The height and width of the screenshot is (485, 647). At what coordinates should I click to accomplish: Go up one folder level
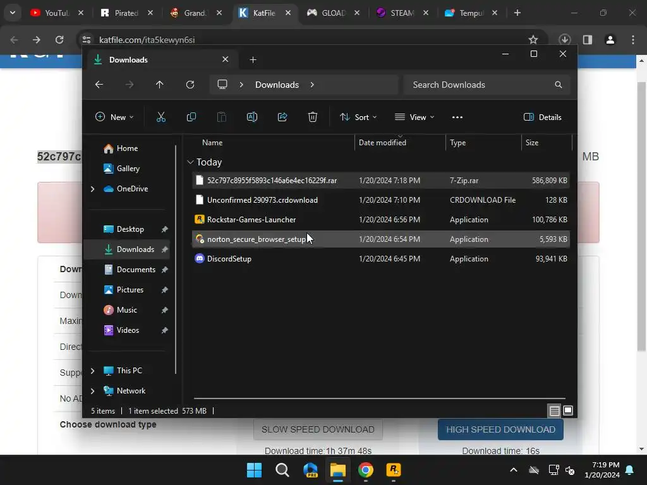tap(160, 85)
